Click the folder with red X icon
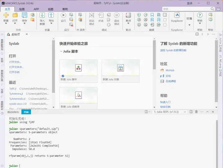This screenshot has width=223, height=168. (33, 19)
